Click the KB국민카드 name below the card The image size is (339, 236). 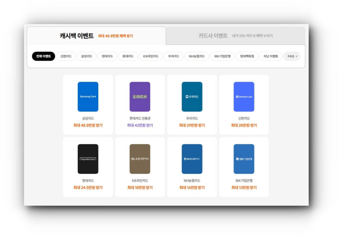(x=140, y=181)
